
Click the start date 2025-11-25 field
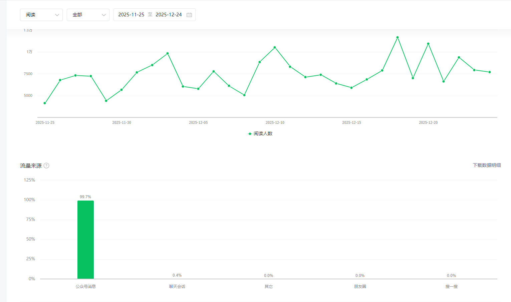[131, 15]
